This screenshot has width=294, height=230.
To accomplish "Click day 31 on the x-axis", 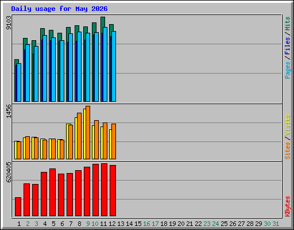I will (x=276, y=224).
